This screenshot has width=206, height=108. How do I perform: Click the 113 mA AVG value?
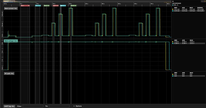[x=185, y=11]
